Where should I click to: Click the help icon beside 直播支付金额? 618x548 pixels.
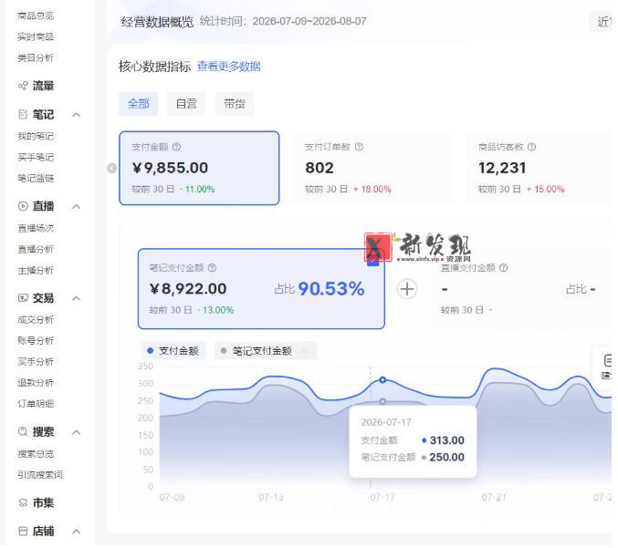(504, 268)
